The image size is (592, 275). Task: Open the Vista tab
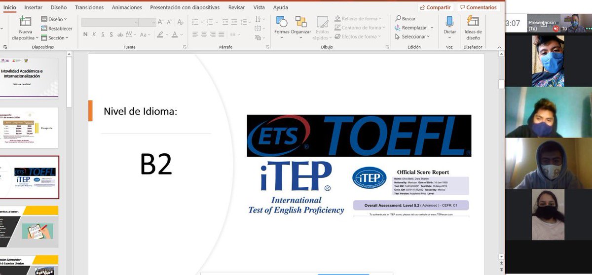pyautogui.click(x=259, y=7)
